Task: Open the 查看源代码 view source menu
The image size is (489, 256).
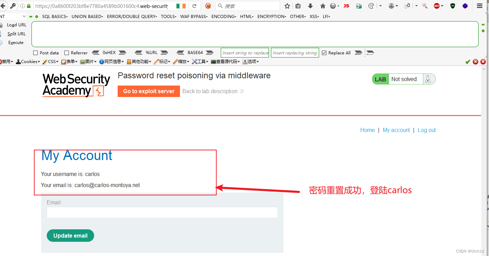Action: (225, 62)
